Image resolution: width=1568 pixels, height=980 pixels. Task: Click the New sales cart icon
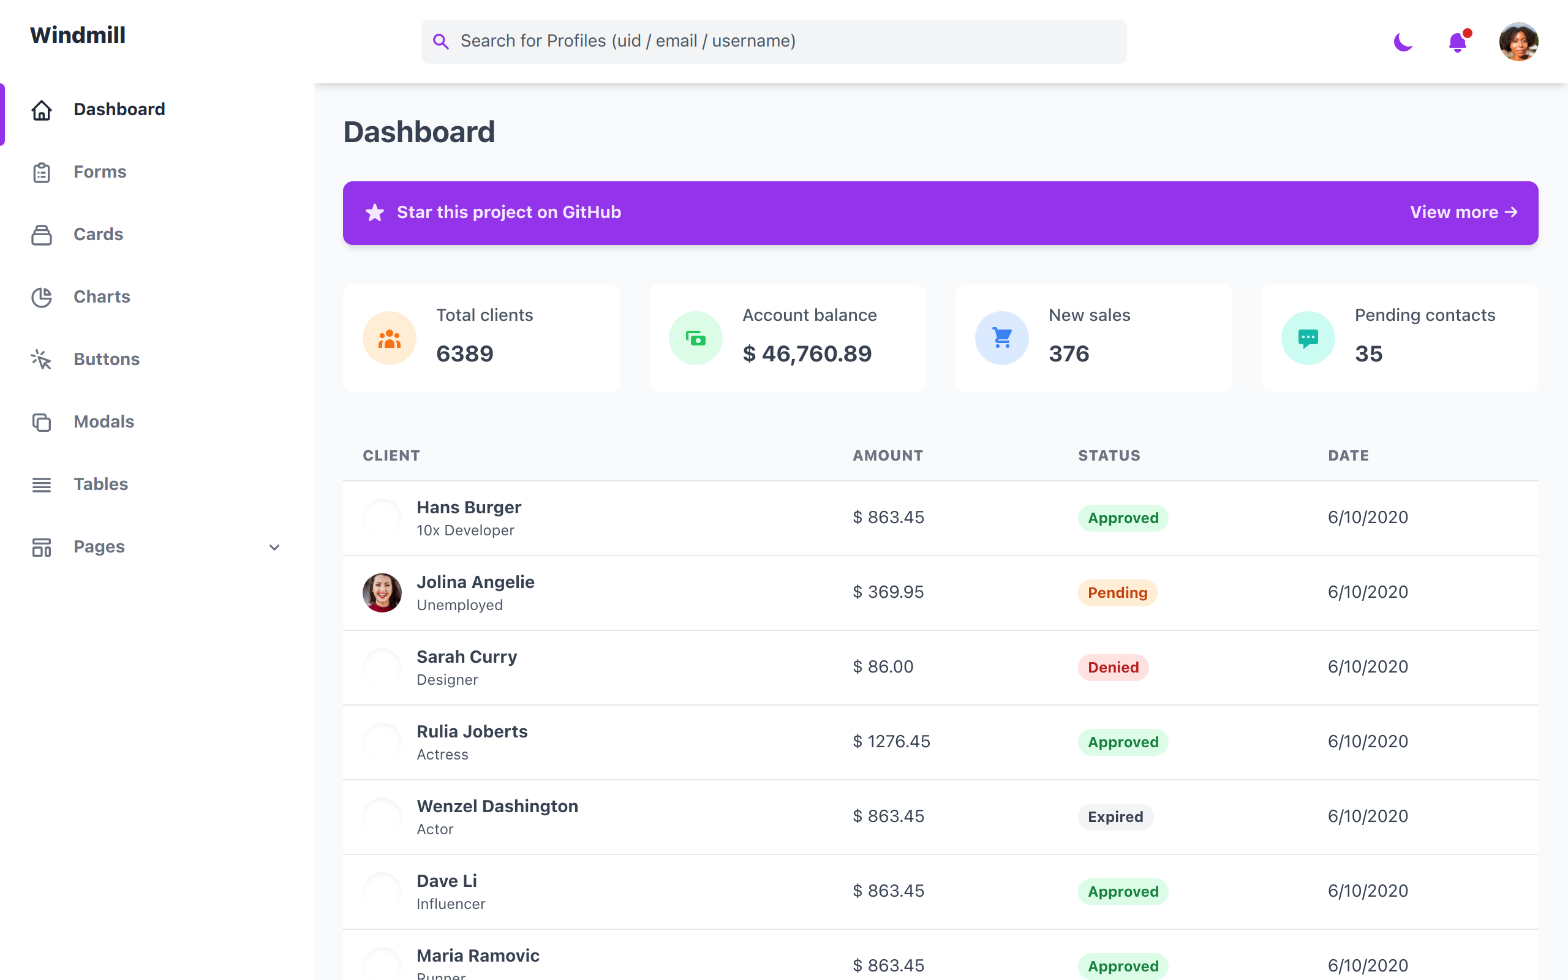pyautogui.click(x=1001, y=338)
